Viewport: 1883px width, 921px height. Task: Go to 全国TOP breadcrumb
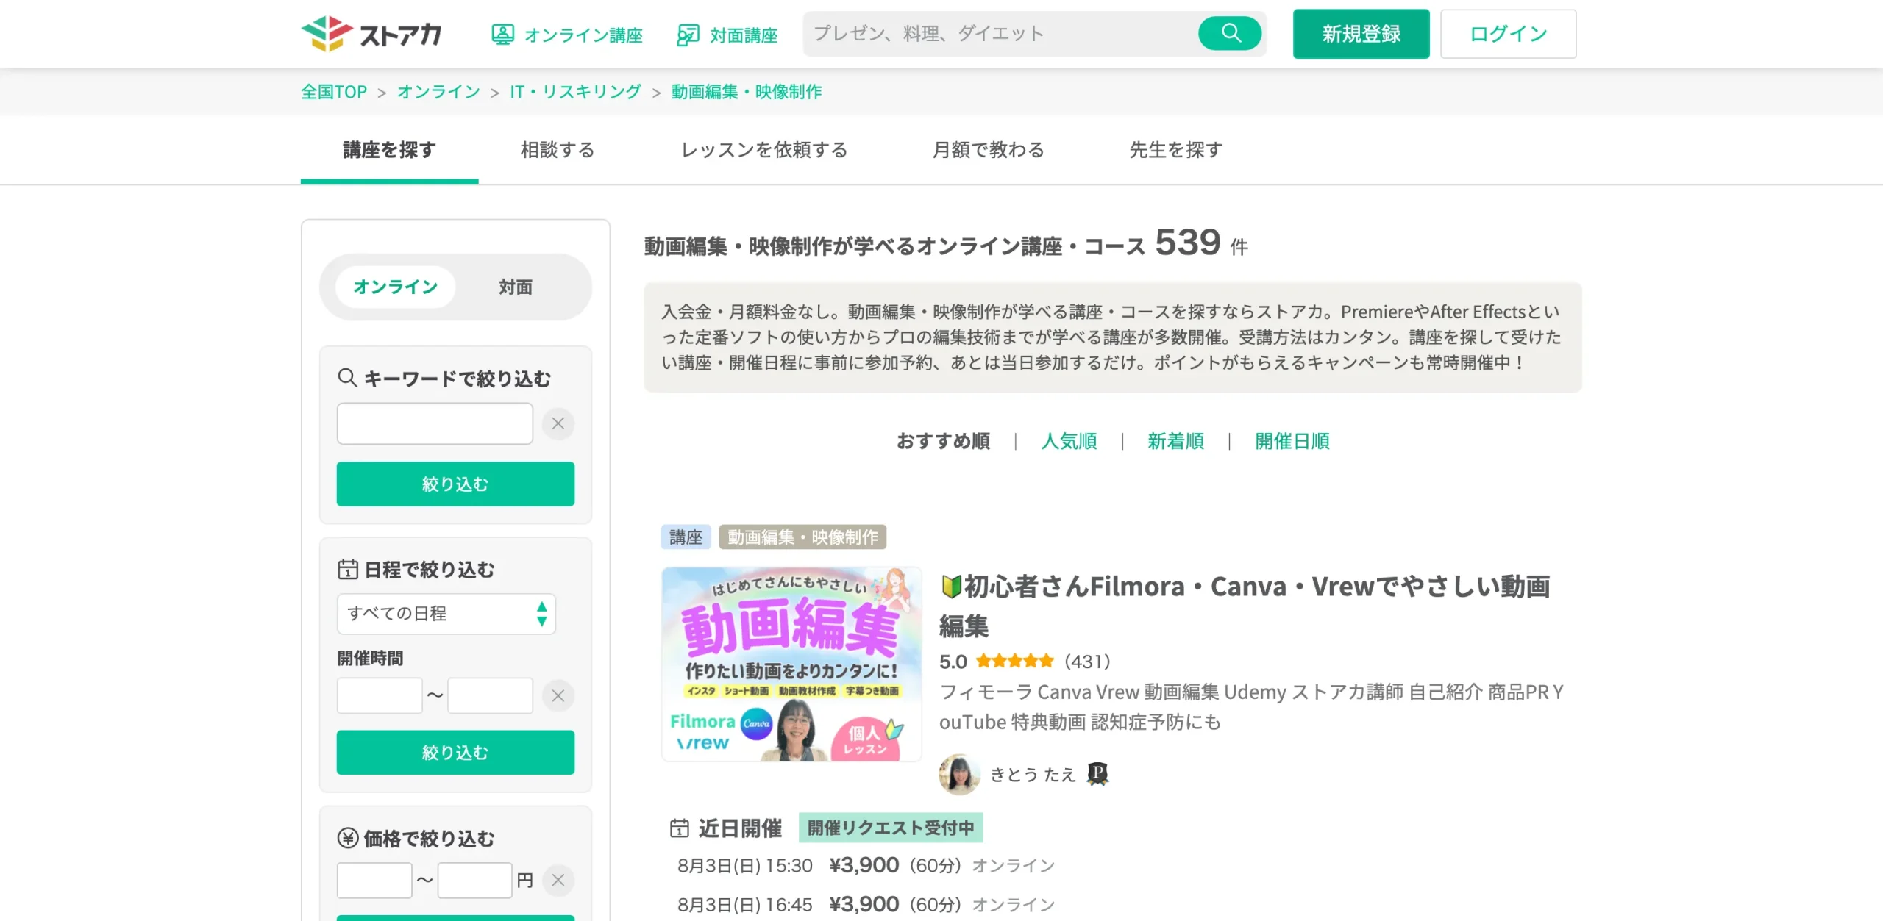[334, 92]
